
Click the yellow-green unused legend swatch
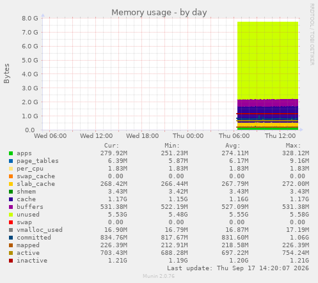[x=11, y=215]
